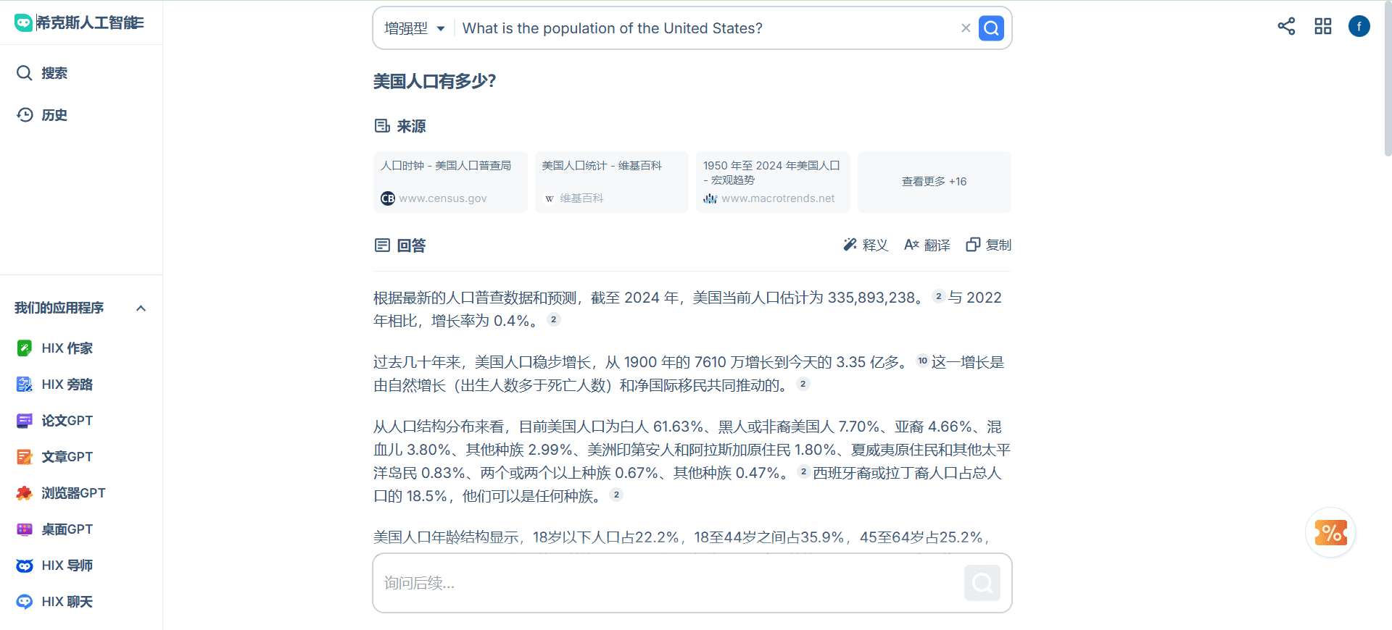The width and height of the screenshot is (1392, 630).
Task: Click the 询问后续 follow-up input field
Action: pyautogui.click(x=667, y=583)
